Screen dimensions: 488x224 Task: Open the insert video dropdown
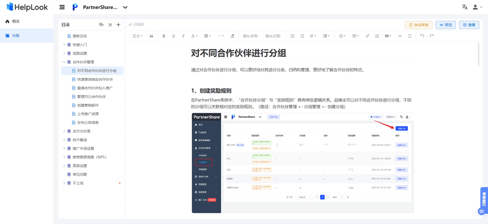pyautogui.click(x=388, y=36)
